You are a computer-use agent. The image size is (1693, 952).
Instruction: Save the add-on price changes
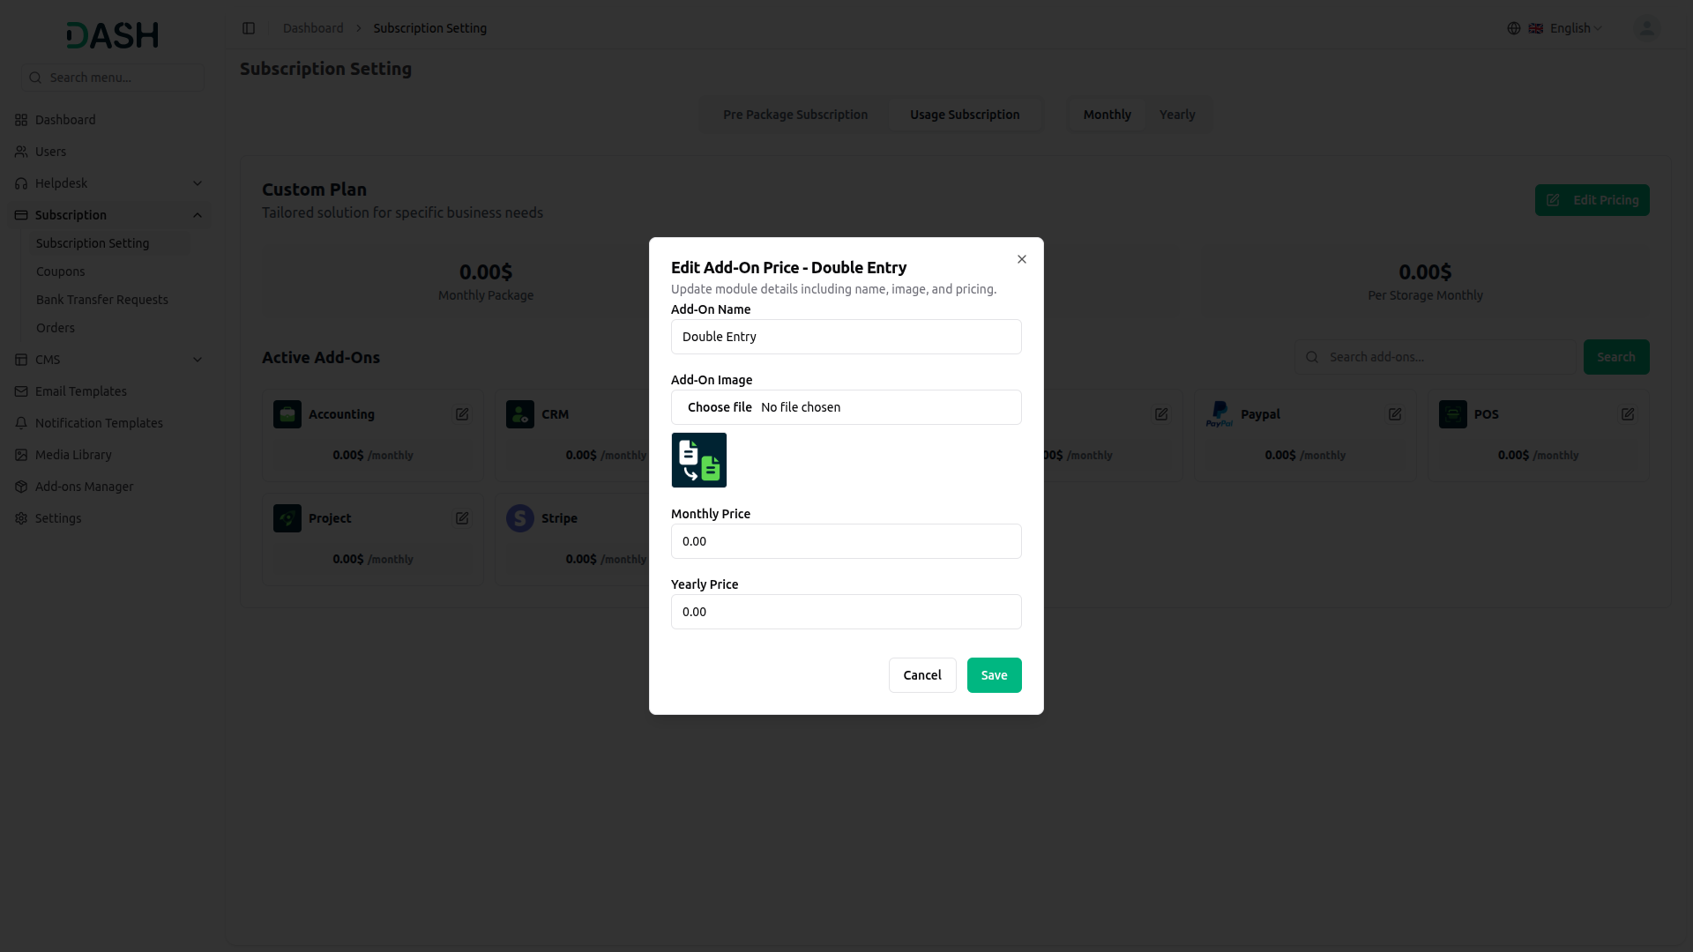pos(994,675)
